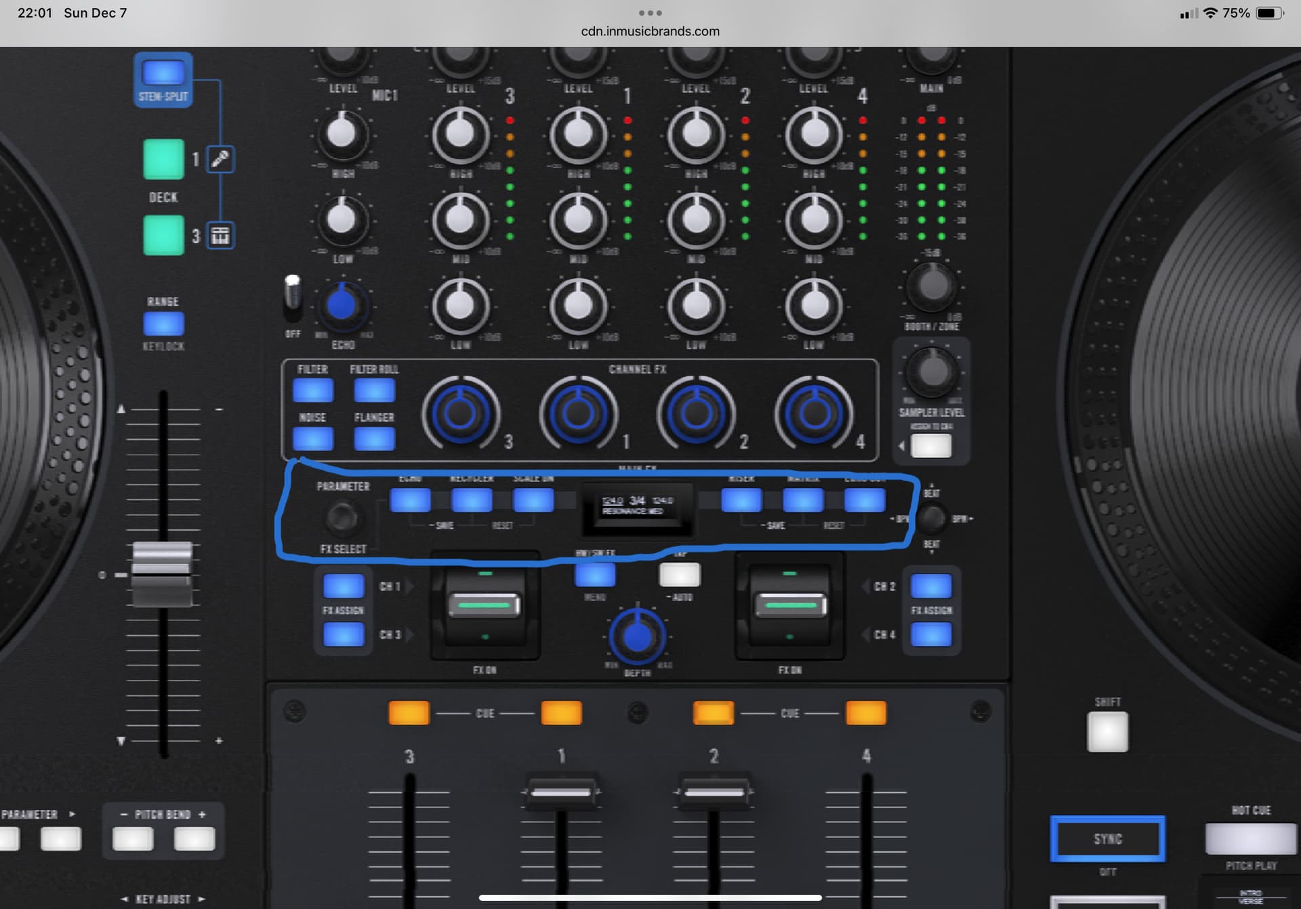Tap the green Deck 3 select button
This screenshot has height=909, width=1301.
point(164,235)
